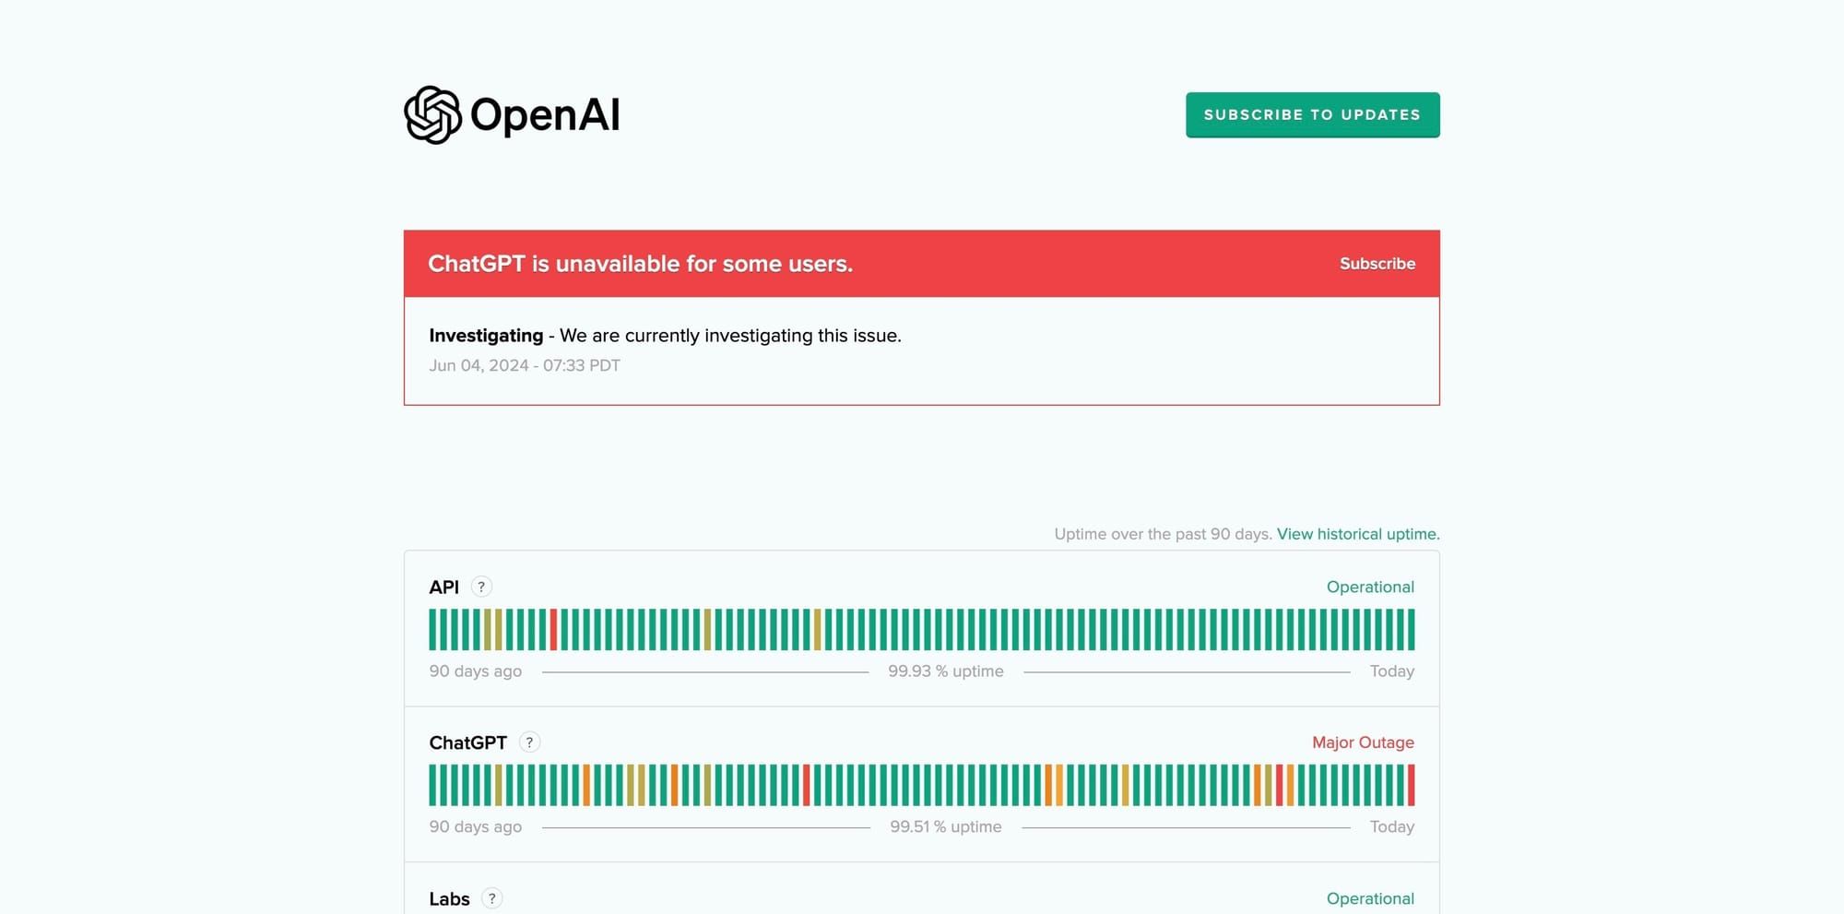This screenshot has height=914, width=1844.
Task: Click the Major Outage status for ChatGPT
Action: (1363, 742)
